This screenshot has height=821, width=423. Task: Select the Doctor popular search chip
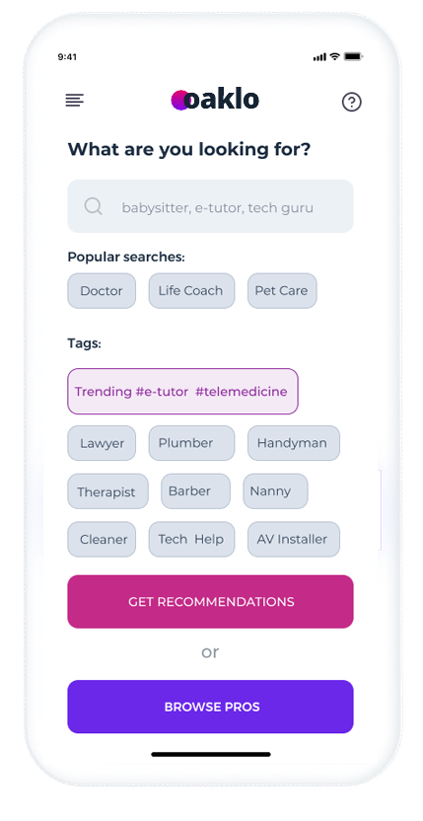click(102, 290)
